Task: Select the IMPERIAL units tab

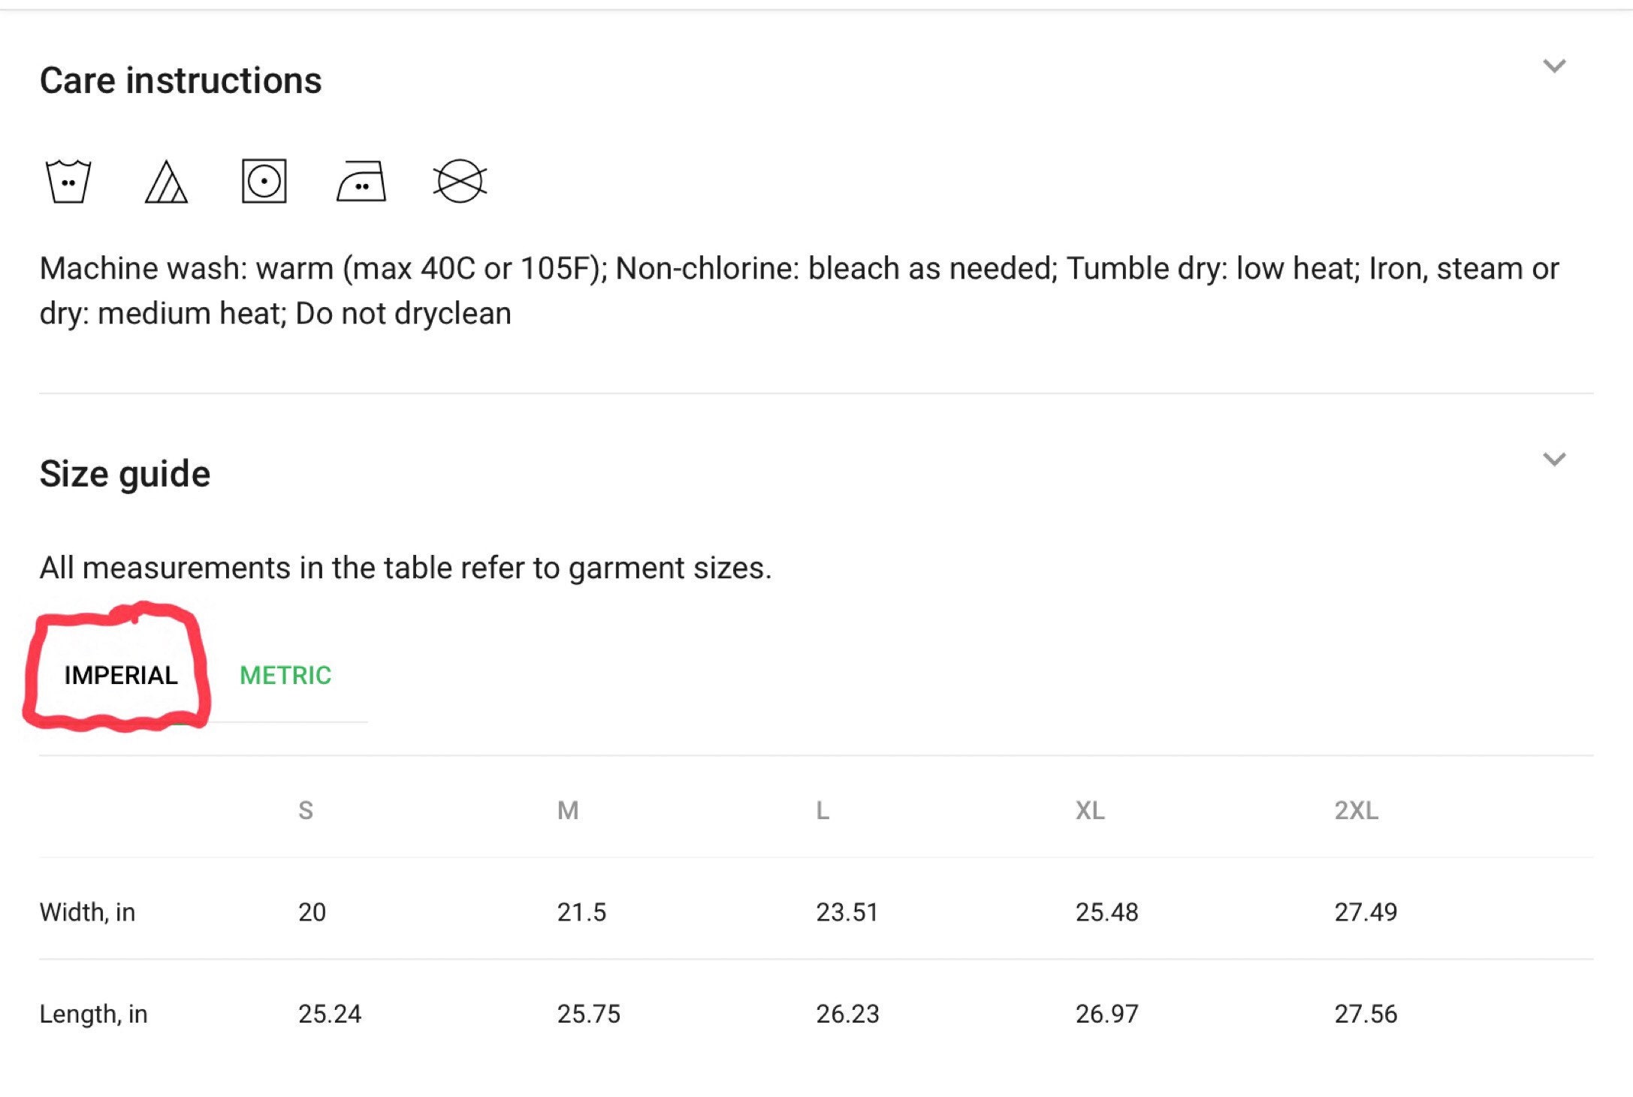Action: (121, 675)
